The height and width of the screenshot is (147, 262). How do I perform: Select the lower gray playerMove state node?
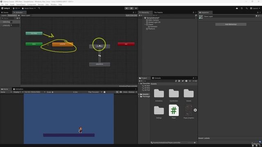[99, 65]
